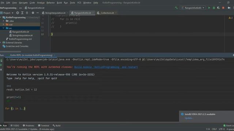Image resolution: width=234 pixels, height=131 pixels.
Task: Open the Build menu
Action: [x=59, y=3]
